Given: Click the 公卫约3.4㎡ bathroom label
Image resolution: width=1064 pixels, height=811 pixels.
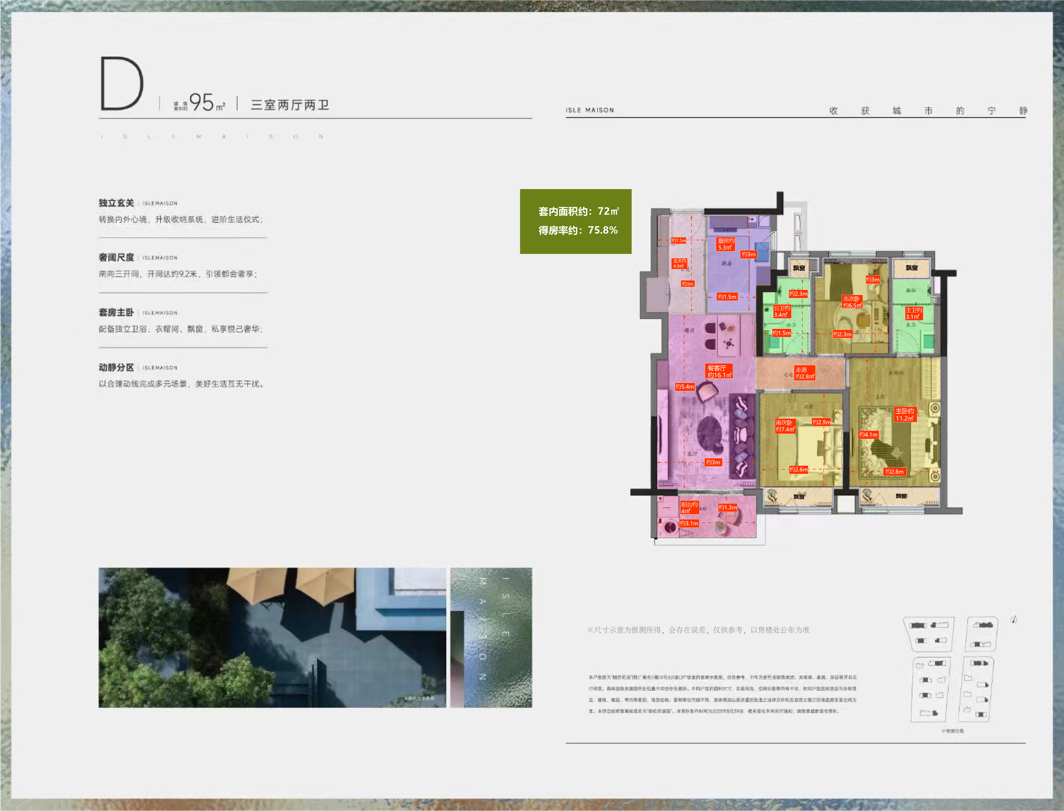Looking at the screenshot, I should point(782,311).
